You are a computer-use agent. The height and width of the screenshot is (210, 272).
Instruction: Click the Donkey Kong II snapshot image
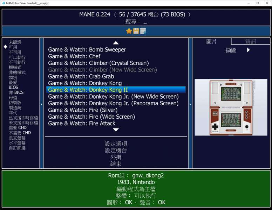[231, 107]
